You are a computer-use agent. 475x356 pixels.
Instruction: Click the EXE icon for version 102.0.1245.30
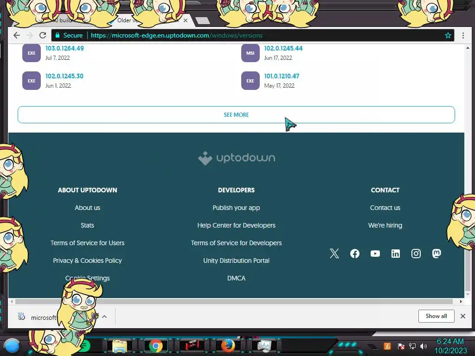pos(32,81)
